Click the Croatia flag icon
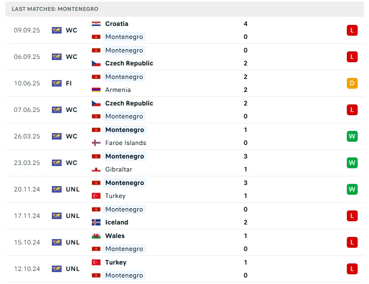The width and height of the screenshot is (369, 284). pos(96,24)
